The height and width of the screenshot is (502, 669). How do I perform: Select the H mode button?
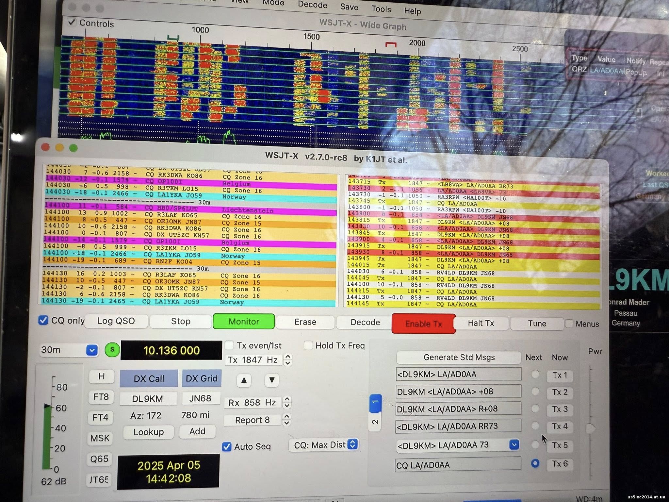pos(101,376)
